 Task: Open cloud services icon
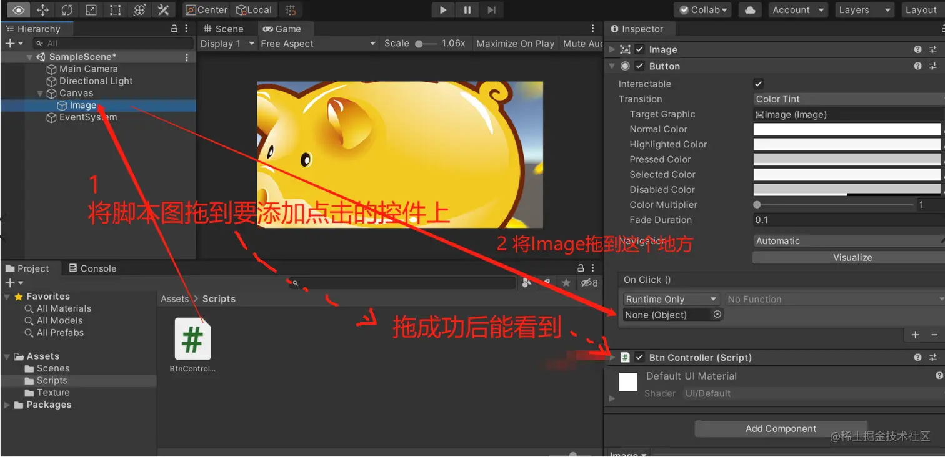coord(751,10)
